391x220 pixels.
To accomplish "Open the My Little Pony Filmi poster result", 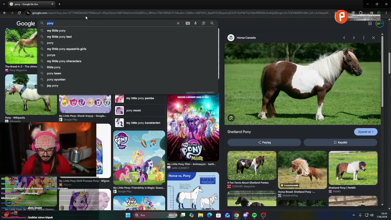I will click(x=193, y=128).
